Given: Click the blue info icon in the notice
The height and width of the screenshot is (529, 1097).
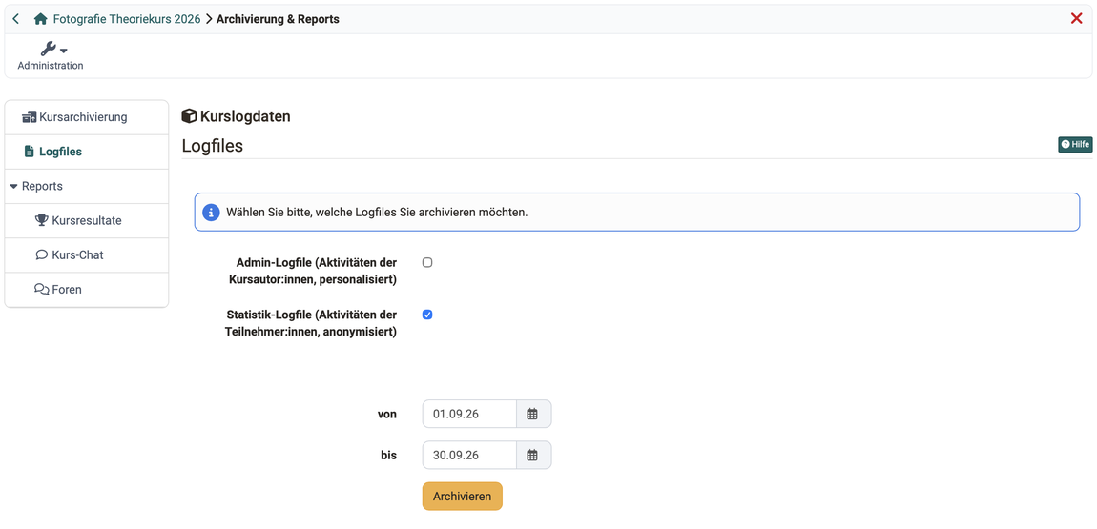Looking at the screenshot, I should pyautogui.click(x=211, y=212).
